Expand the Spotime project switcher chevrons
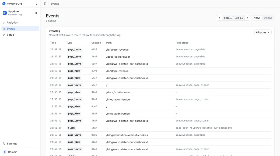This screenshot has height=156, width=280. pos(36,13)
